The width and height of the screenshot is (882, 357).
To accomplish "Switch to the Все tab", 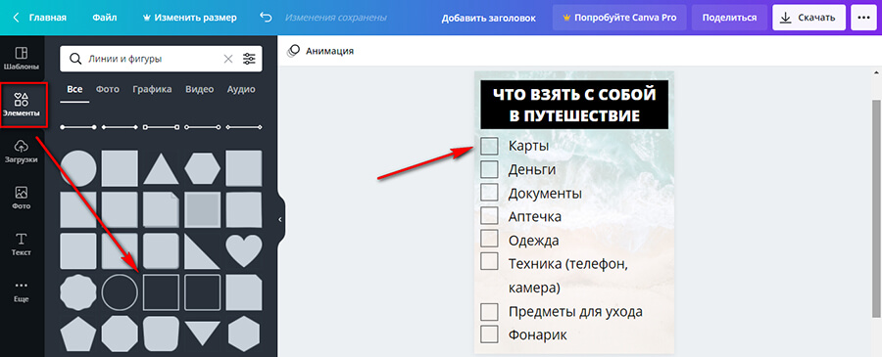I will 74,90.
